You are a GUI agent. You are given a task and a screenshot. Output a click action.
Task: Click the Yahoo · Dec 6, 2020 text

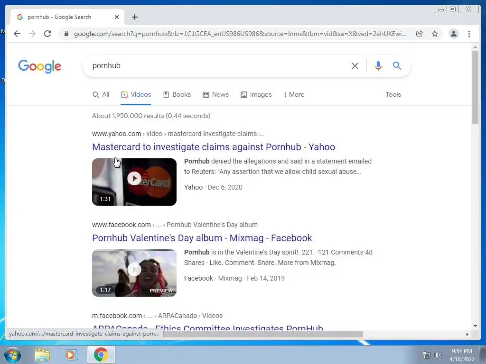pos(213,187)
